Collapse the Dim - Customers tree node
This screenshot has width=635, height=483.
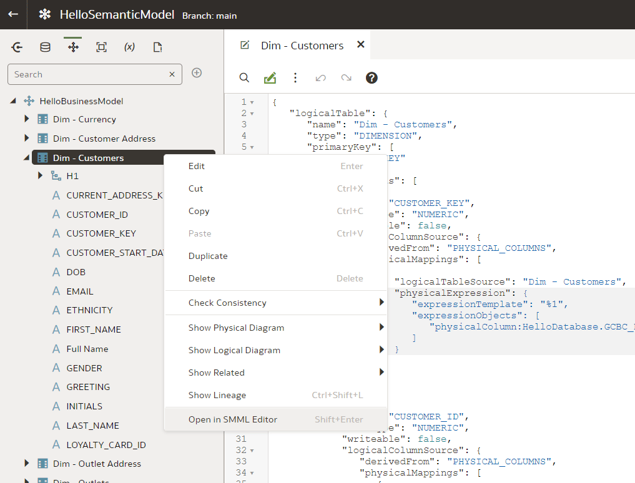coord(26,157)
